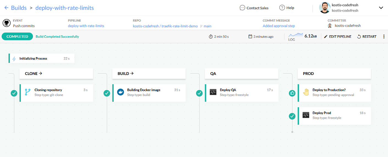Select the PROD stage header
Viewport: 388px width, 157px height.
pyautogui.click(x=334, y=74)
